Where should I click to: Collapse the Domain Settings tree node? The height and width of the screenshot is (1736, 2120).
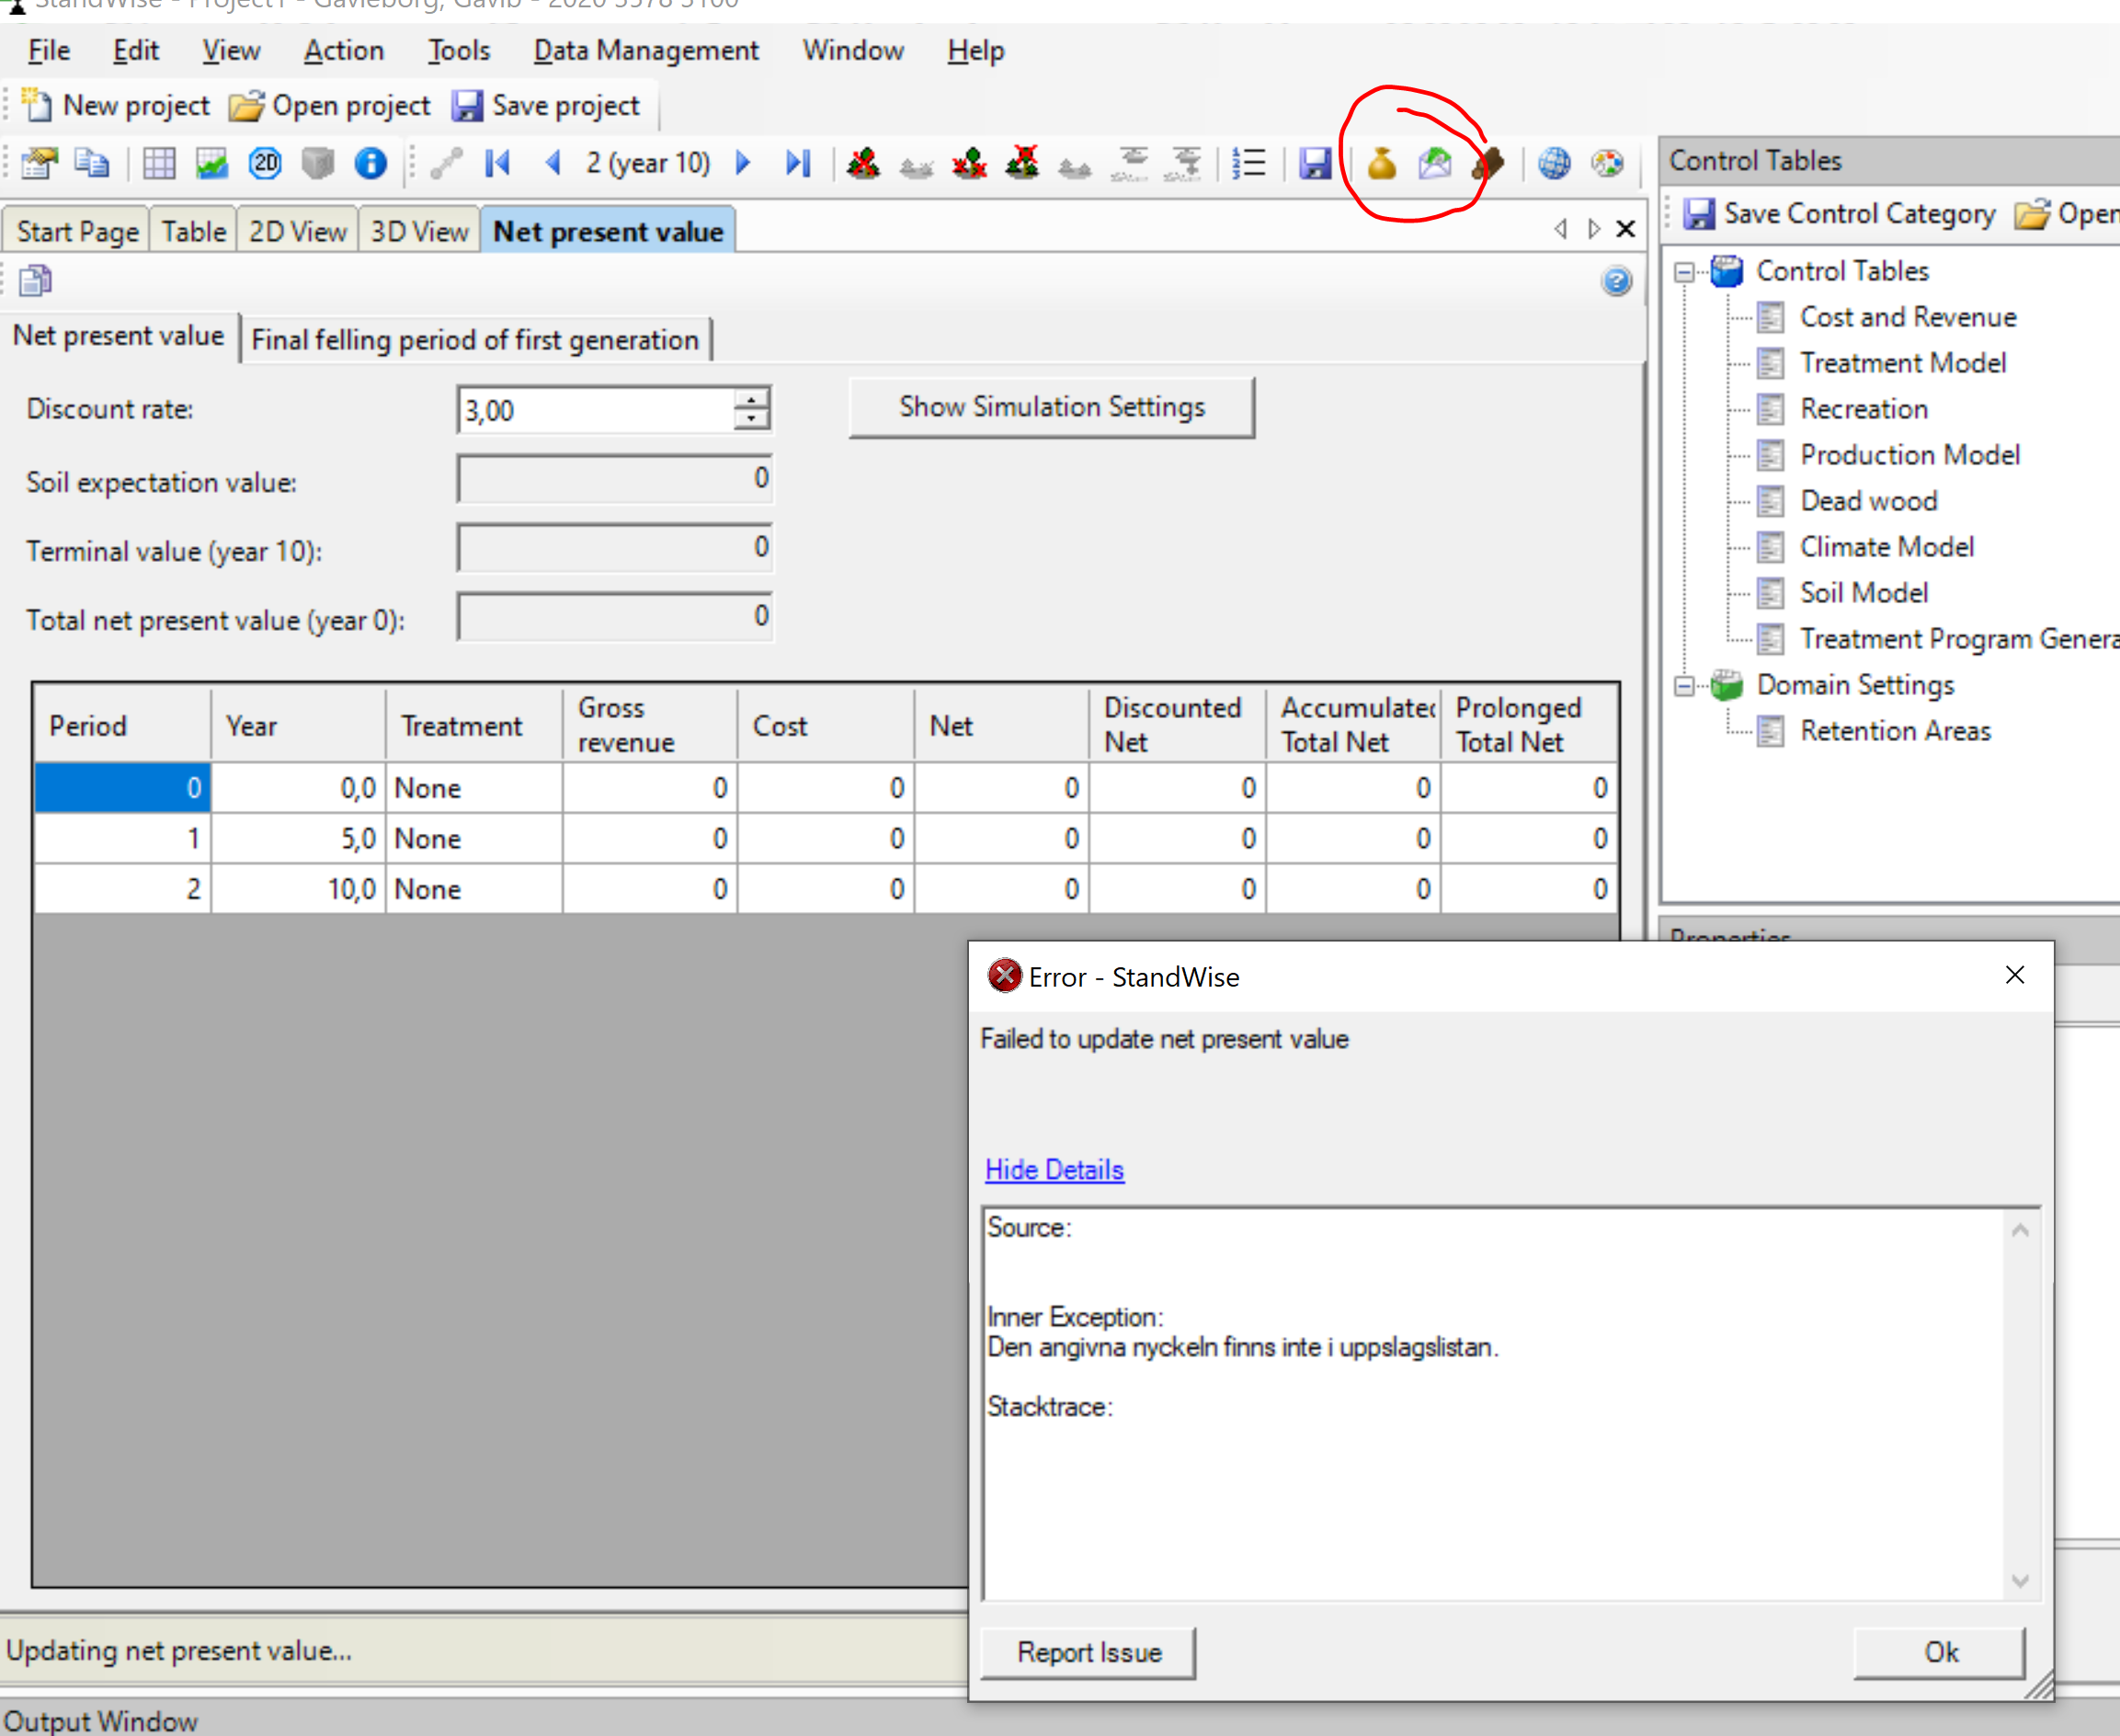pos(1684,686)
